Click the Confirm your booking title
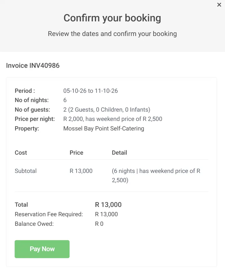The height and width of the screenshot is (275, 225). pyautogui.click(x=112, y=18)
